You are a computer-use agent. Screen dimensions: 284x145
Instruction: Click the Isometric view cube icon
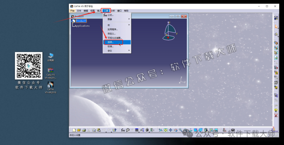tap(200, 130)
